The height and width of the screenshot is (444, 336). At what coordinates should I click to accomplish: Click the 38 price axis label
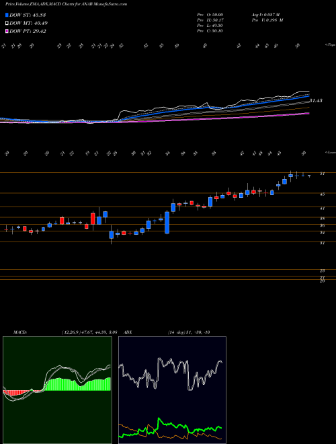[322, 219]
